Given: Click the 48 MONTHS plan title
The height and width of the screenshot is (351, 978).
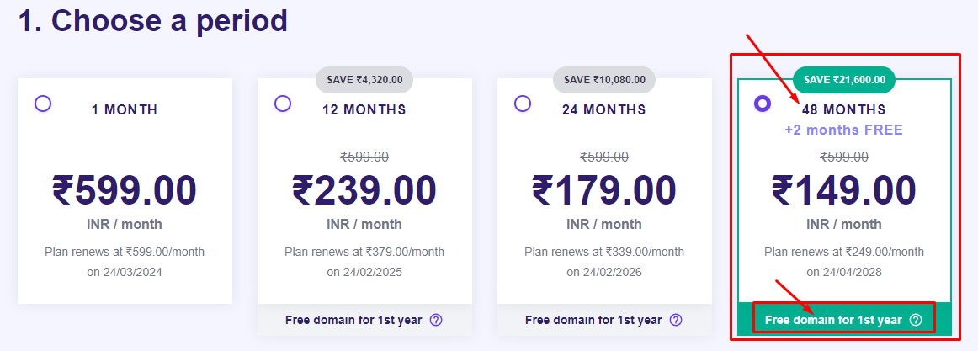Looking at the screenshot, I should 844,109.
